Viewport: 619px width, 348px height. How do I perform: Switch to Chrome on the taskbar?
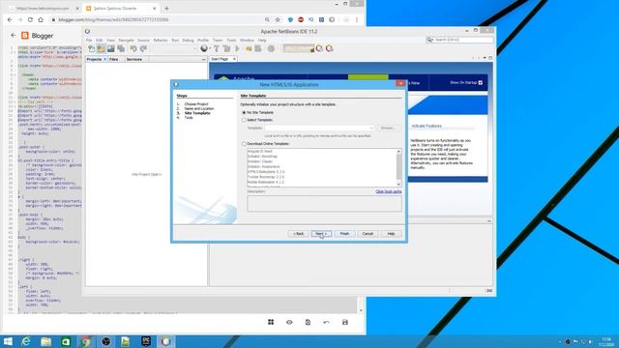pos(86,341)
